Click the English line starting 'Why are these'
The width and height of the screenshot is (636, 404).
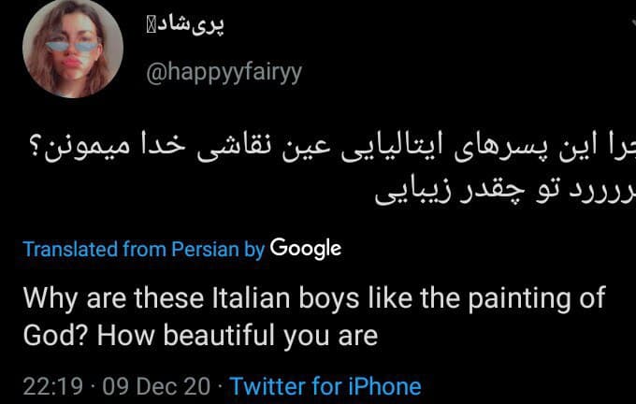[x=314, y=298]
